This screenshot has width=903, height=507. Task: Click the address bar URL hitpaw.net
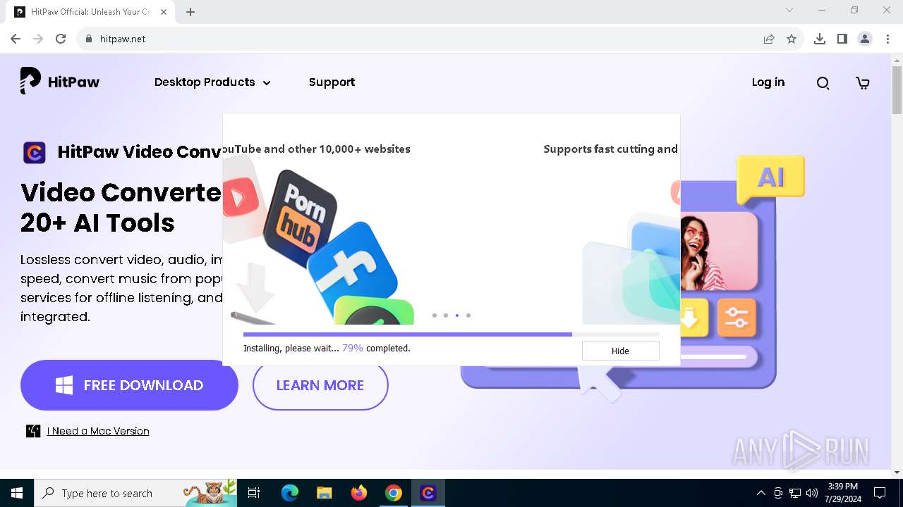pos(123,39)
